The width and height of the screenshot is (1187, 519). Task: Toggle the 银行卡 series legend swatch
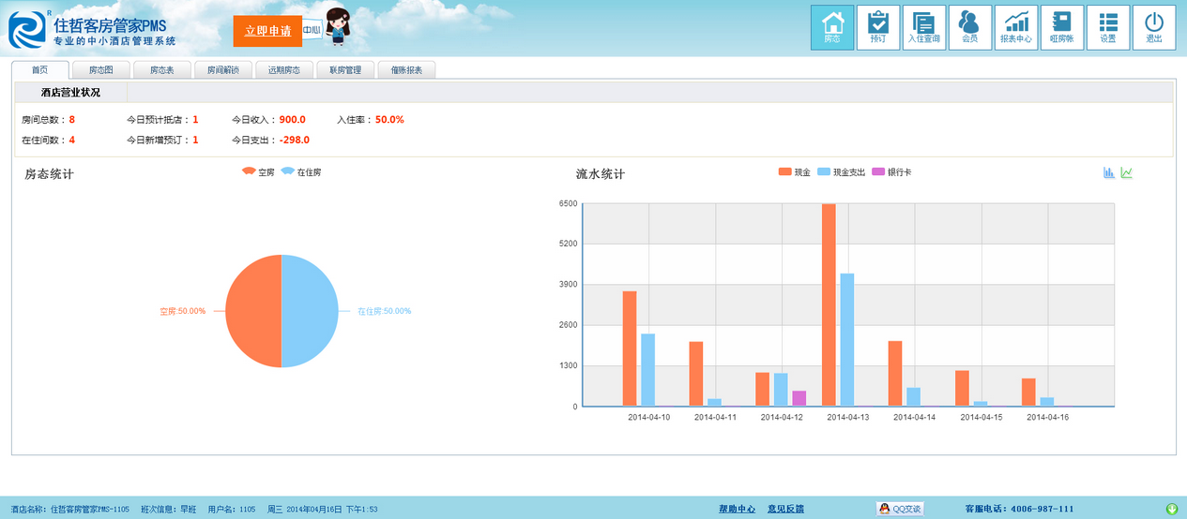[x=878, y=172]
